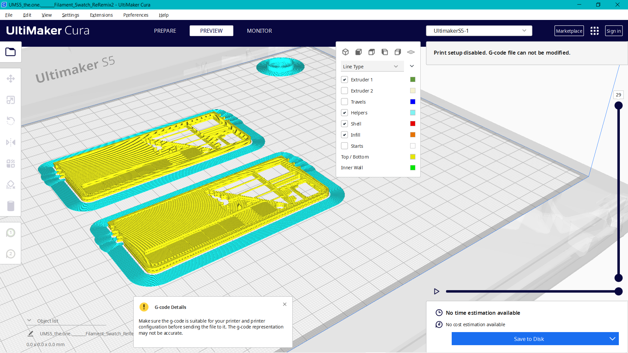Collapse the Object list

(29, 321)
